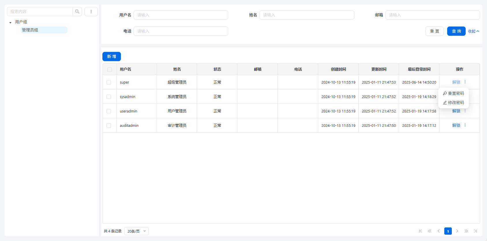The width and height of the screenshot is (487, 241).
Task: Focus the 邮箱 input field
Action: 432,15
